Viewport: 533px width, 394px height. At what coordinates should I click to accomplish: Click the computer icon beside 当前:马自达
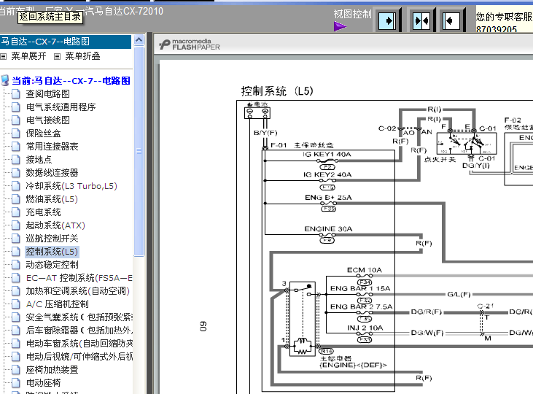click(x=5, y=81)
